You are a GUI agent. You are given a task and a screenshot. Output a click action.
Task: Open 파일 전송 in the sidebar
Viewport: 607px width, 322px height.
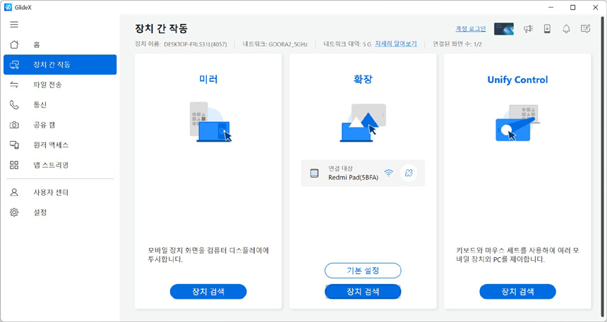(x=47, y=85)
